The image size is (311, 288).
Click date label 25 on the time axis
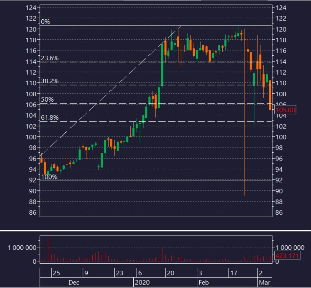point(56,273)
